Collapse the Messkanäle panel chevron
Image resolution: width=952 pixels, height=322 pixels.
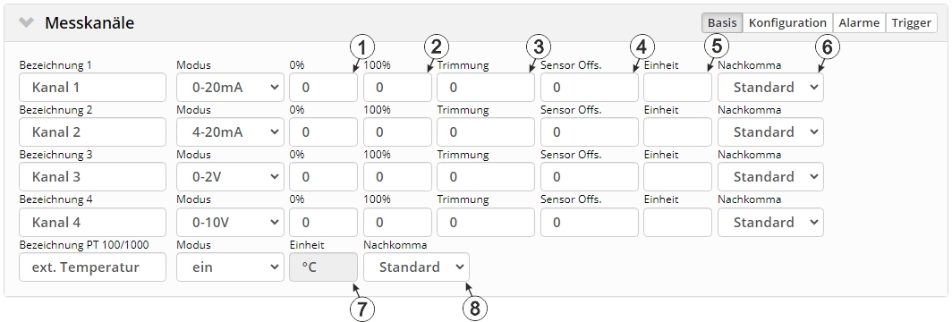[x=26, y=22]
